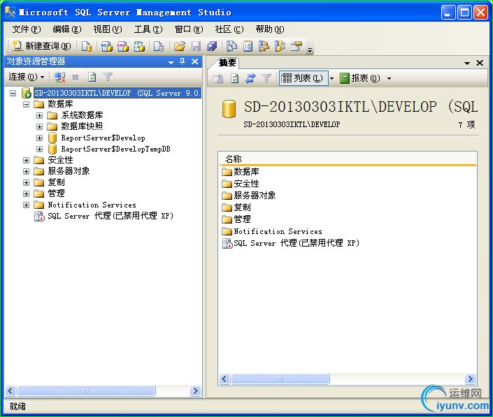This screenshot has width=493, height=417.
Task: Open the 窗口(W) menu
Action: pos(189,29)
